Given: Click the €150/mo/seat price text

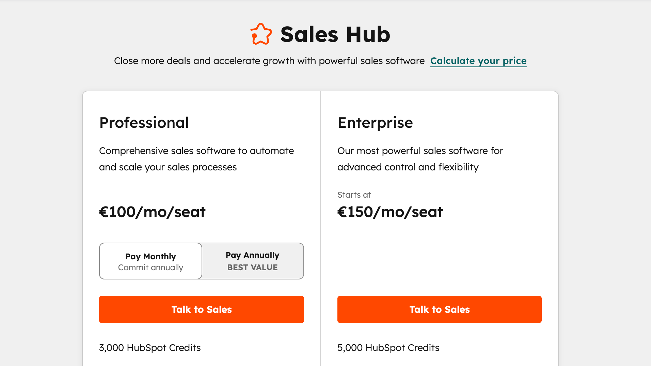Looking at the screenshot, I should tap(390, 212).
